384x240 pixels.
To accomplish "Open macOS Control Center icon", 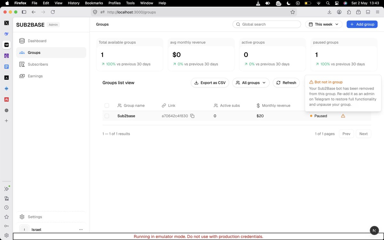I will click(x=337, y=3).
